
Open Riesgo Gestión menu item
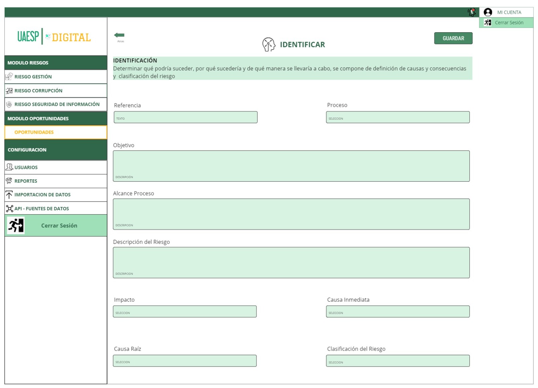[56, 77]
